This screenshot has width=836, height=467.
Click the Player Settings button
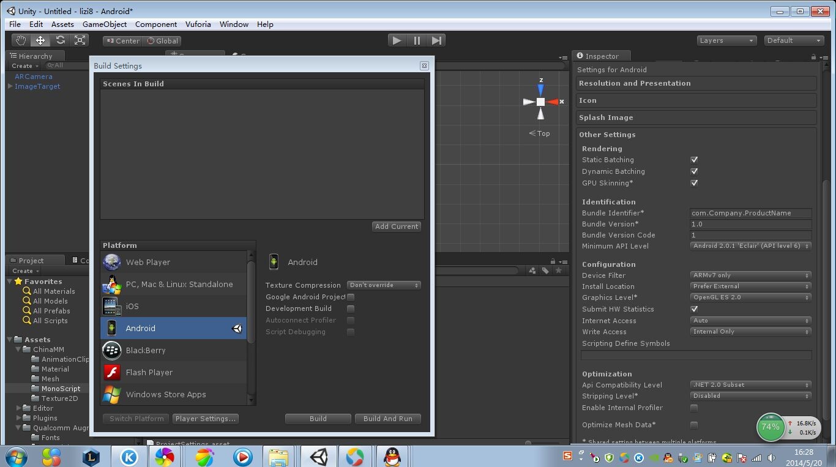(x=205, y=419)
